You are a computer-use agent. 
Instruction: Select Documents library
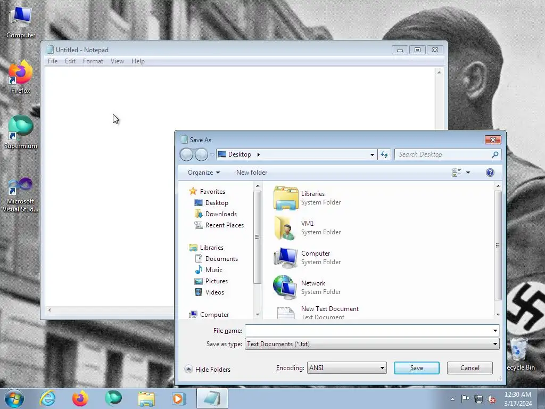pos(216,259)
